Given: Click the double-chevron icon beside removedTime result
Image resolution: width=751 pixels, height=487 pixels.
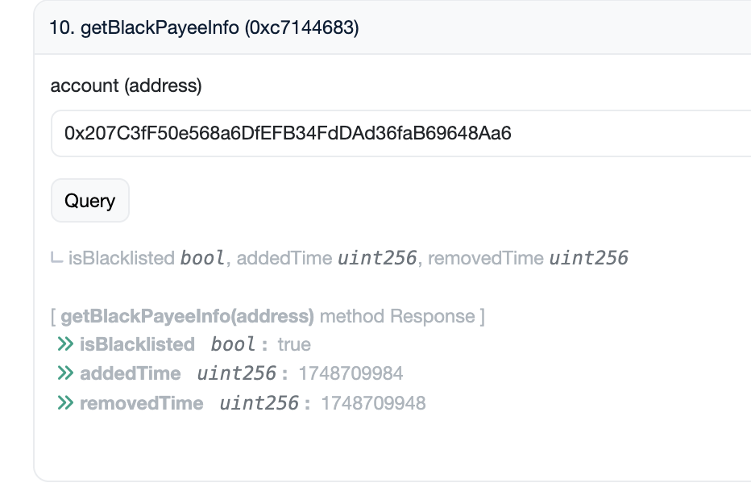Looking at the screenshot, I should tap(65, 402).
